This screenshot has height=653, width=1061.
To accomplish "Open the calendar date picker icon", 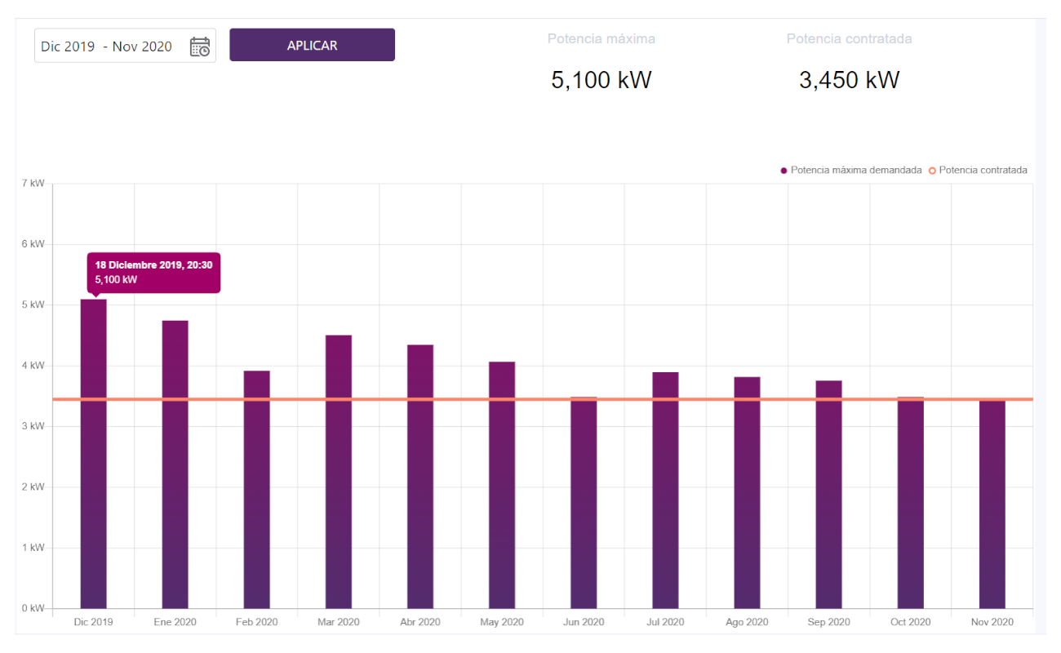I will 199,47.
